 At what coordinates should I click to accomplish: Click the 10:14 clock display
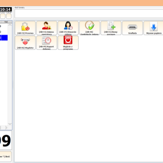pyautogui.click(x=6, y=9)
